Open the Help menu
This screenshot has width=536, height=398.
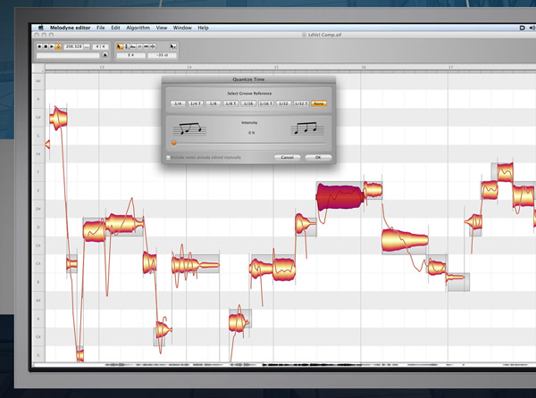(203, 28)
